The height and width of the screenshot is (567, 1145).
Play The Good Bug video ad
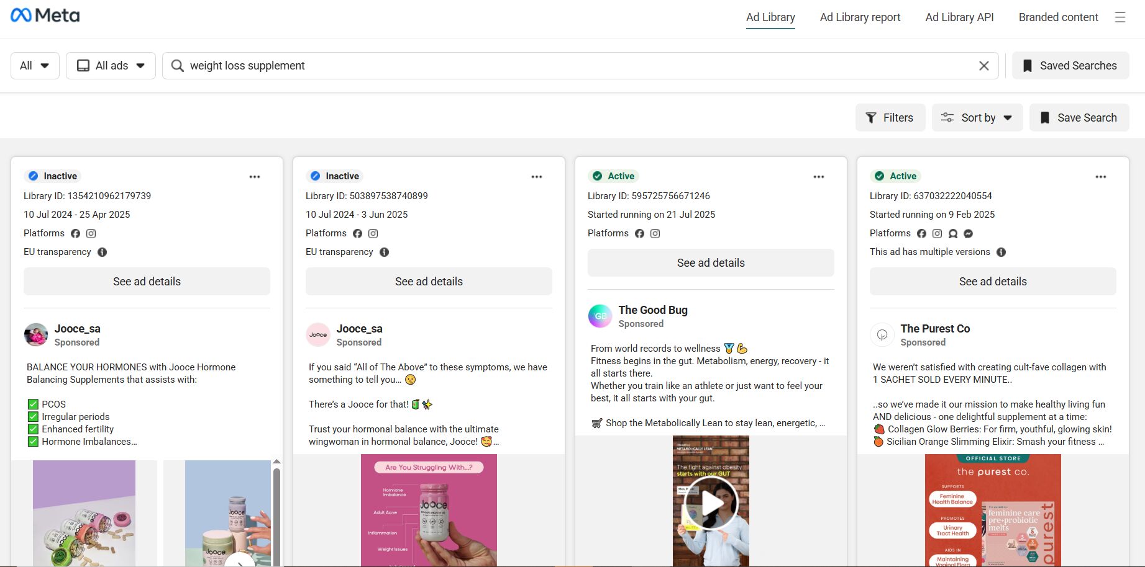[x=711, y=503]
